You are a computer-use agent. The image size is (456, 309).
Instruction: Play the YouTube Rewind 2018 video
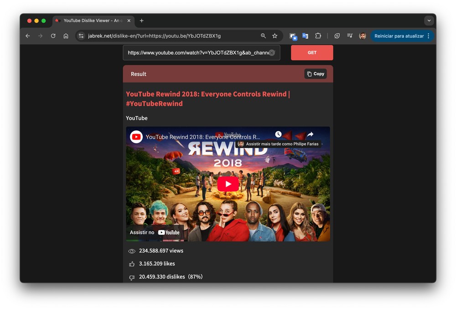tap(228, 184)
